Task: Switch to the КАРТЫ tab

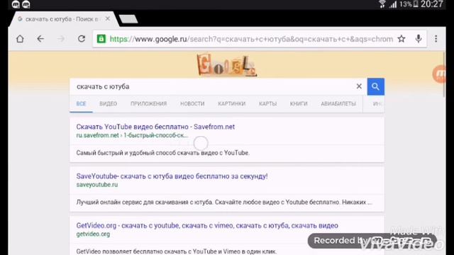Action: (268, 104)
